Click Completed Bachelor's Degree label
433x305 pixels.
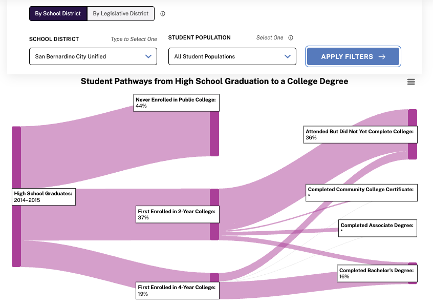click(x=377, y=273)
